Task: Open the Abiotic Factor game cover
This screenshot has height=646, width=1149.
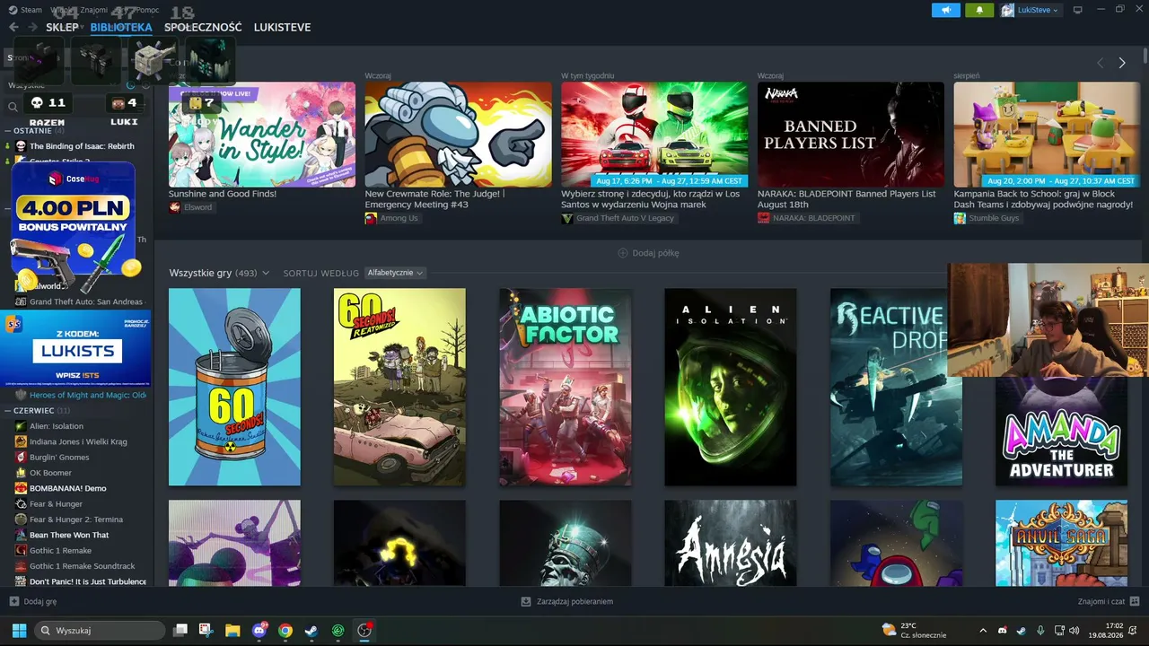Action: pos(566,387)
